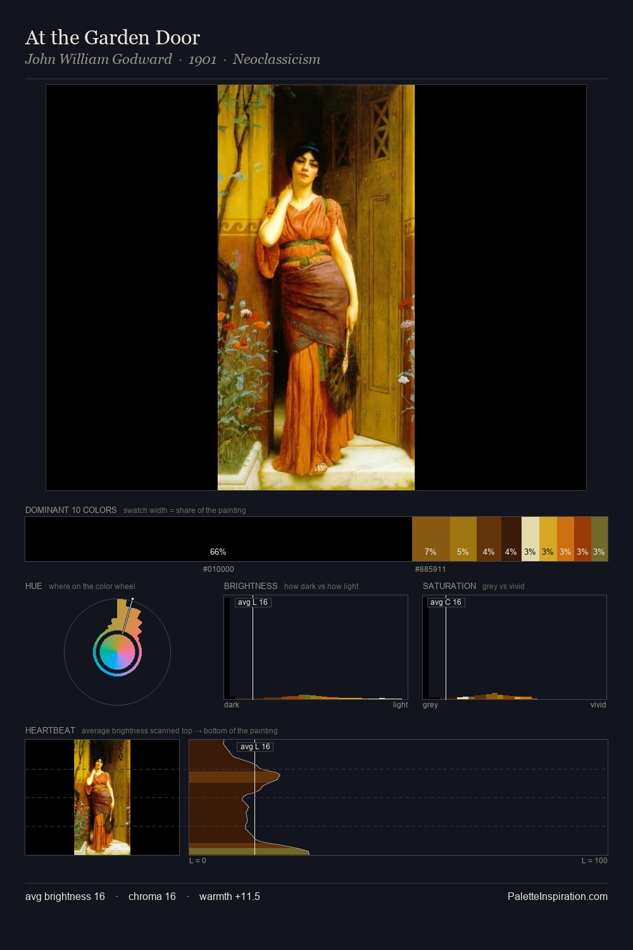Select the brown 7% color swatch
Viewport: 633px width, 950px height.
click(431, 539)
